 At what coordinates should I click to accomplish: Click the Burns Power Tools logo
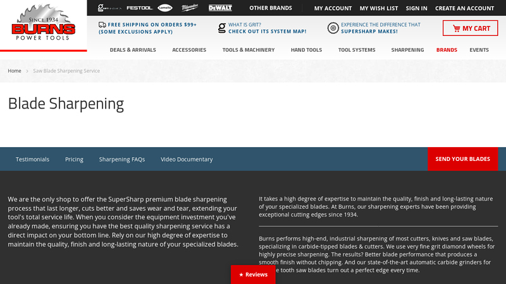coord(43,25)
